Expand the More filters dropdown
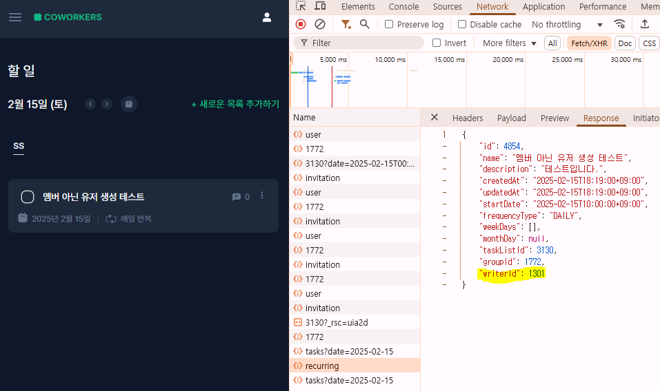 [x=510, y=43]
